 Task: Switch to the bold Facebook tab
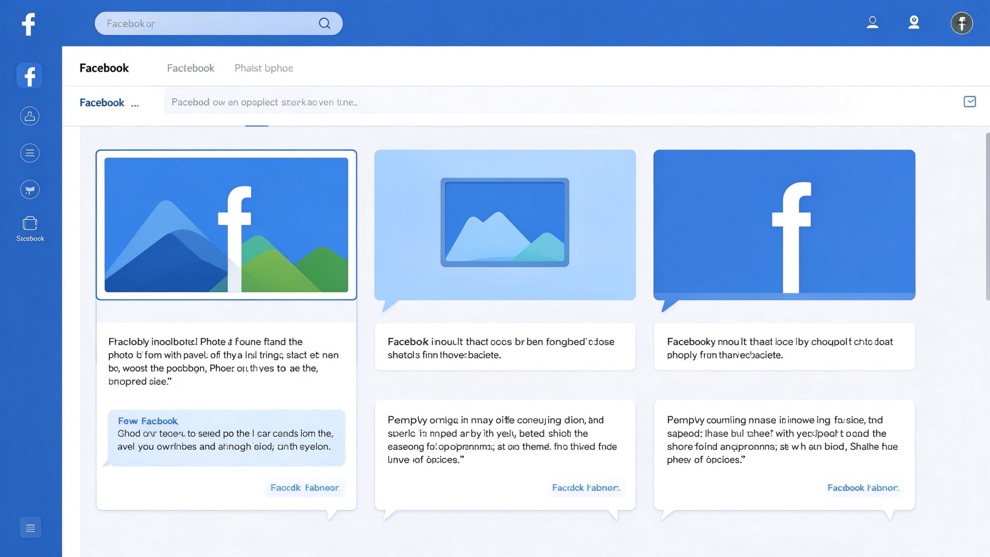104,68
